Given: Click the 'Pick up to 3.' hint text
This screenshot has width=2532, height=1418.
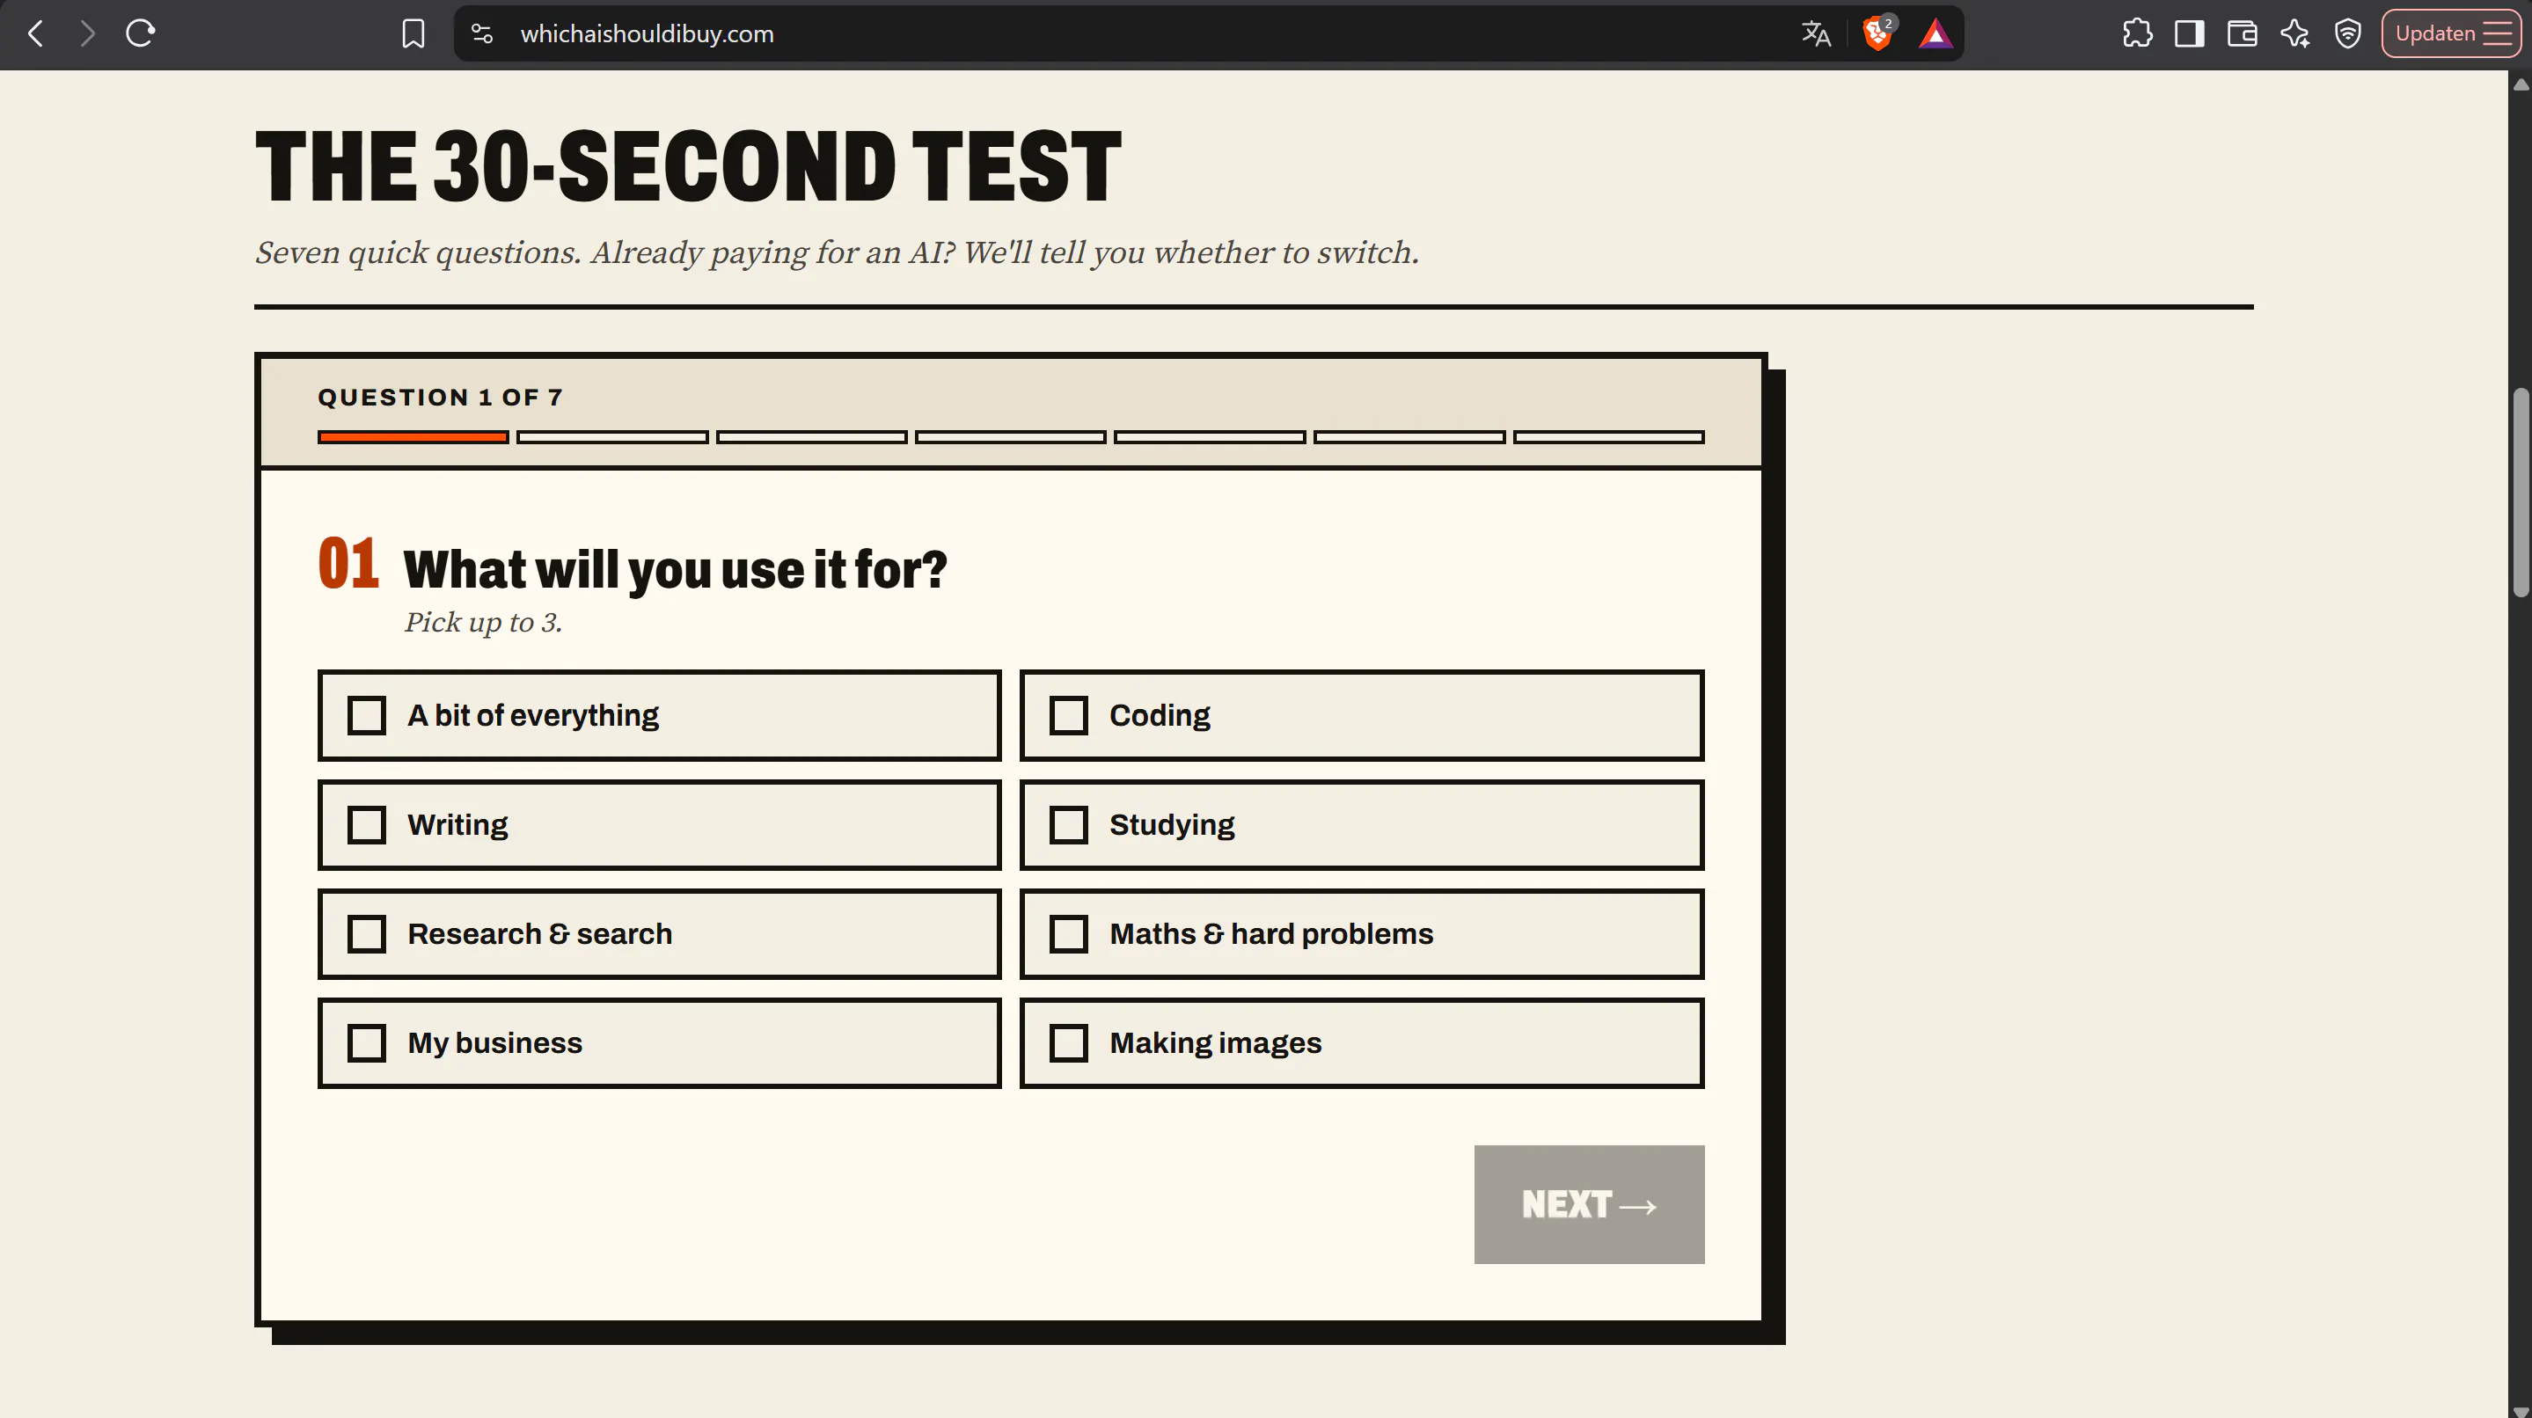Looking at the screenshot, I should 483,622.
